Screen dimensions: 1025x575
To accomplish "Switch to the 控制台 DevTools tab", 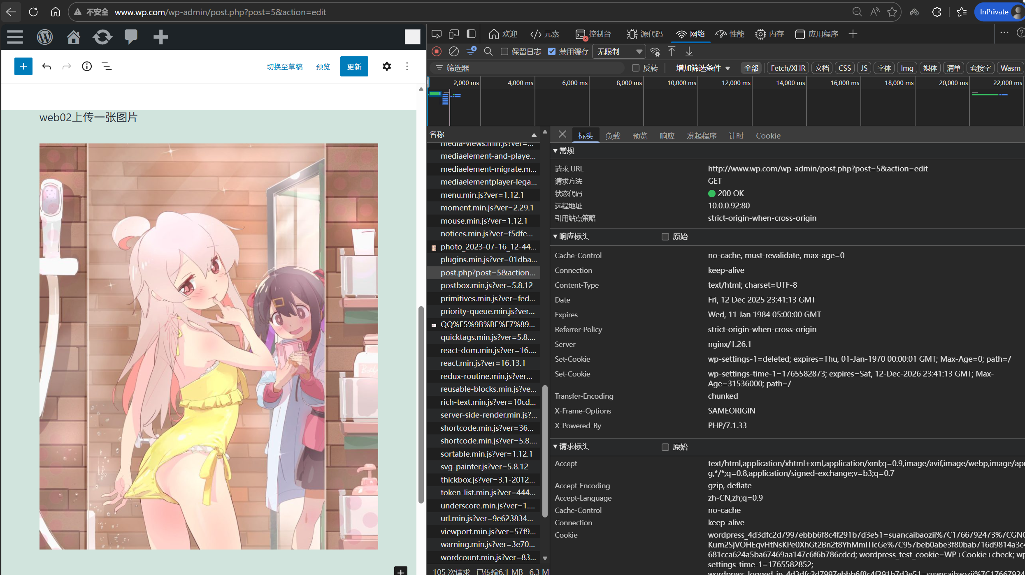I will (593, 34).
